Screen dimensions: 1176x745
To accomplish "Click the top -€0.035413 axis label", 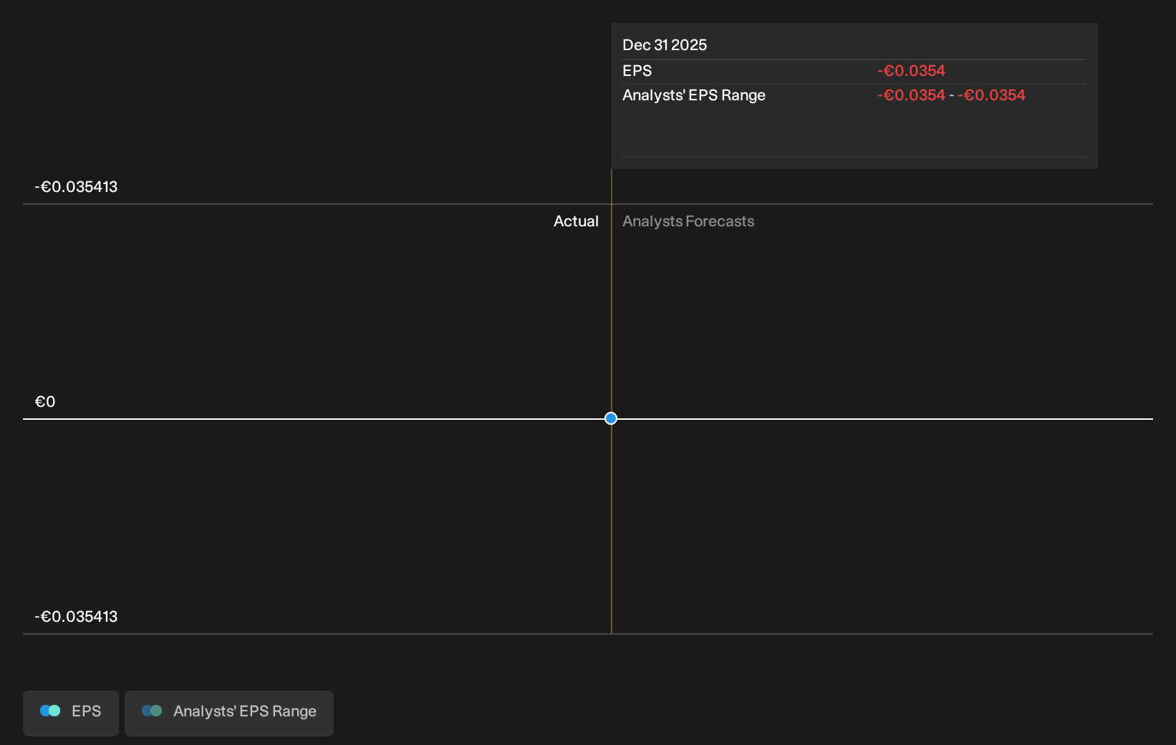I will tap(76, 187).
